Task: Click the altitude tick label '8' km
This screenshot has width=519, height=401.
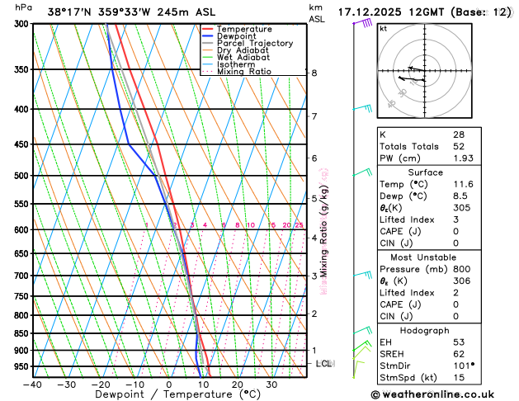Action: click(314, 73)
